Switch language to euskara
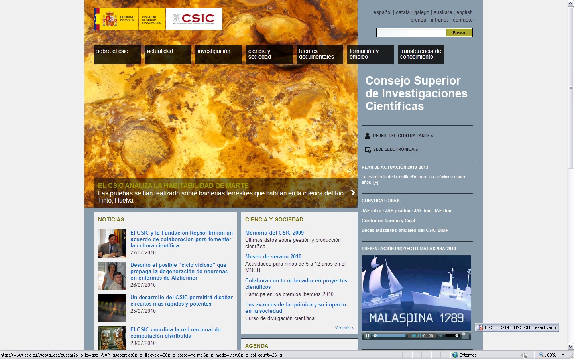 (x=443, y=12)
